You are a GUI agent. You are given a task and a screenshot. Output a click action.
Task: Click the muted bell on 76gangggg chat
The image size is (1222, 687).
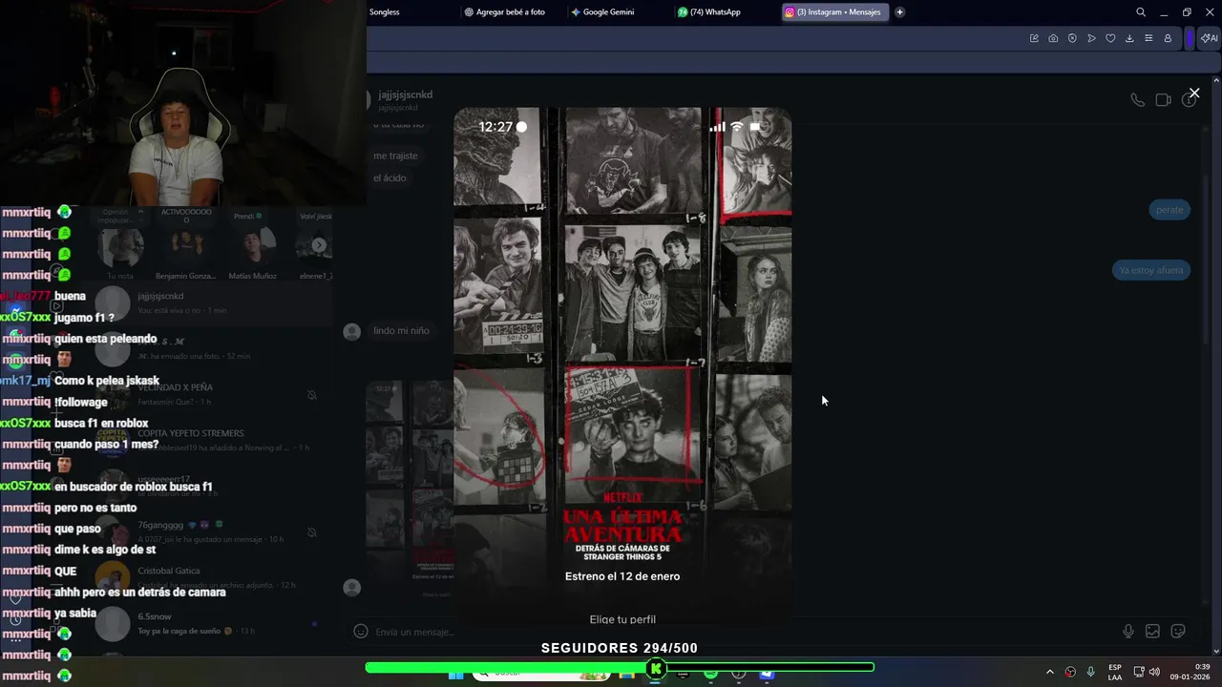[x=311, y=531]
